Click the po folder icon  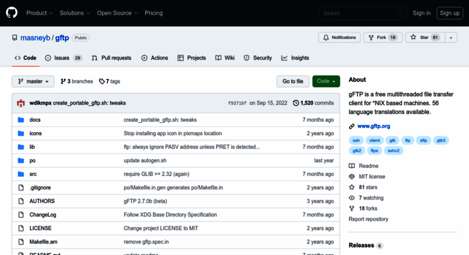pyautogui.click(x=21, y=160)
